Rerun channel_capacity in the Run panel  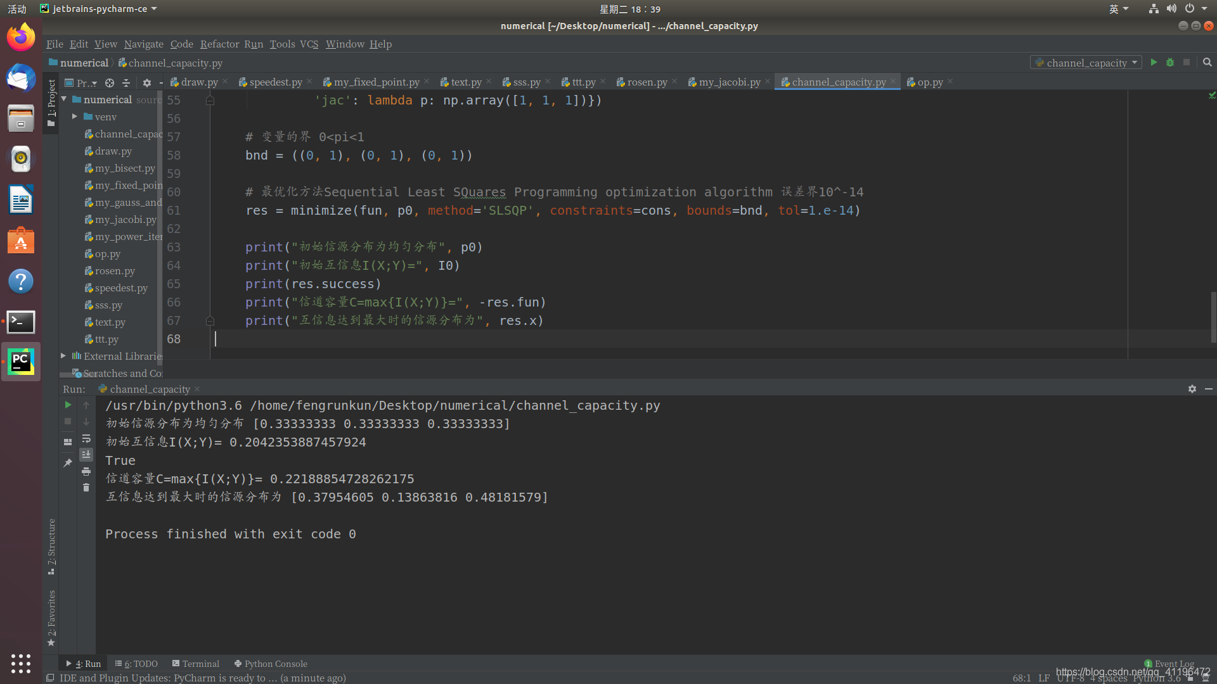click(68, 405)
